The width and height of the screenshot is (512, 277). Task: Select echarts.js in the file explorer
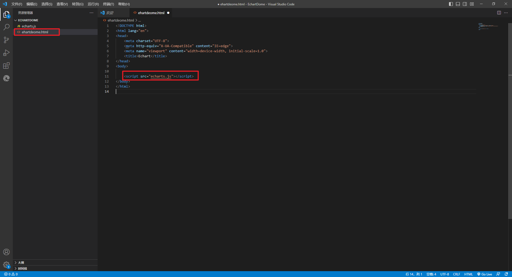point(29,26)
